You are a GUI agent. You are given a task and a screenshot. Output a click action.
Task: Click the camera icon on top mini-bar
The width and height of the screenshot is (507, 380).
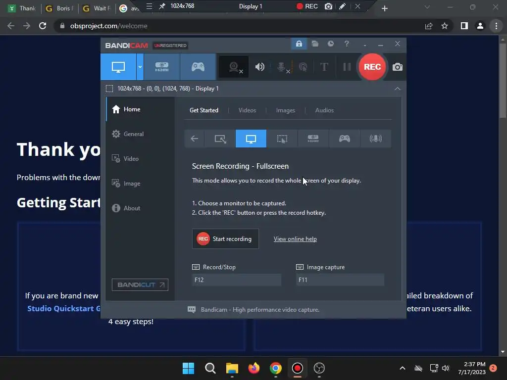[x=328, y=6]
